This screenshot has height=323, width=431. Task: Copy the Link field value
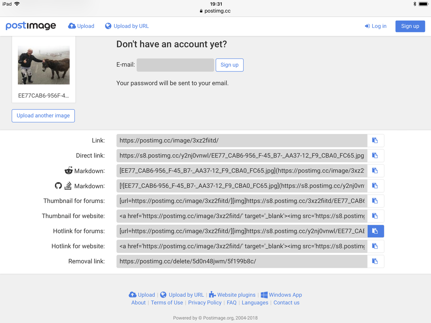(x=376, y=141)
